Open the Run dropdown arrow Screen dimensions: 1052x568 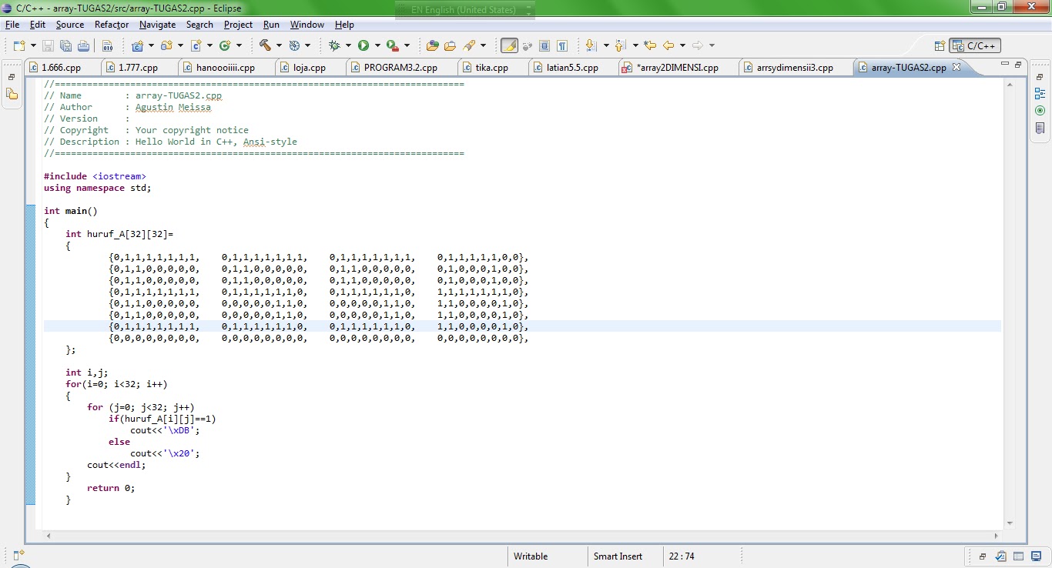click(377, 45)
